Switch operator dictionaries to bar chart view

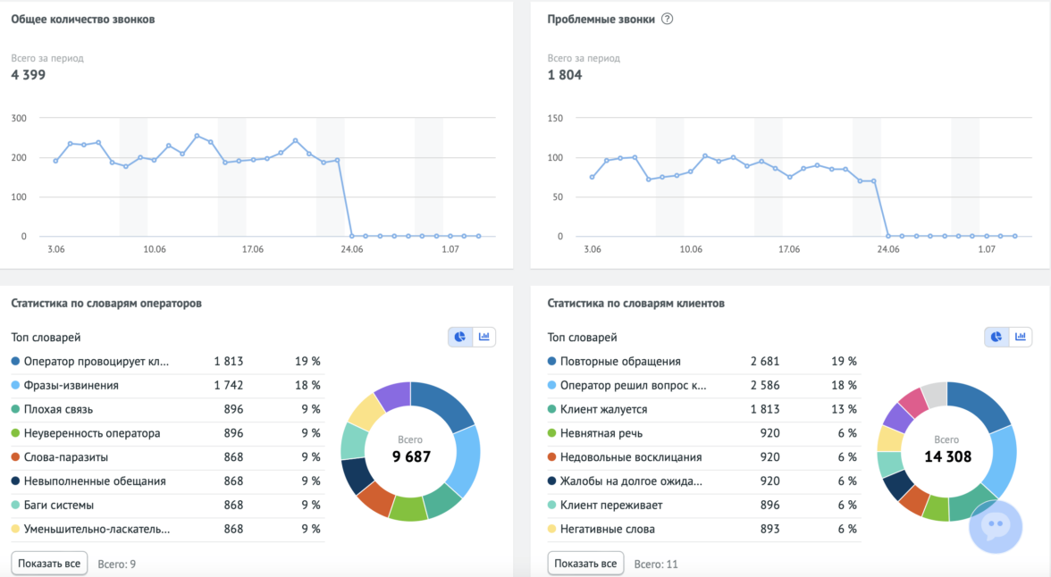[x=484, y=337]
